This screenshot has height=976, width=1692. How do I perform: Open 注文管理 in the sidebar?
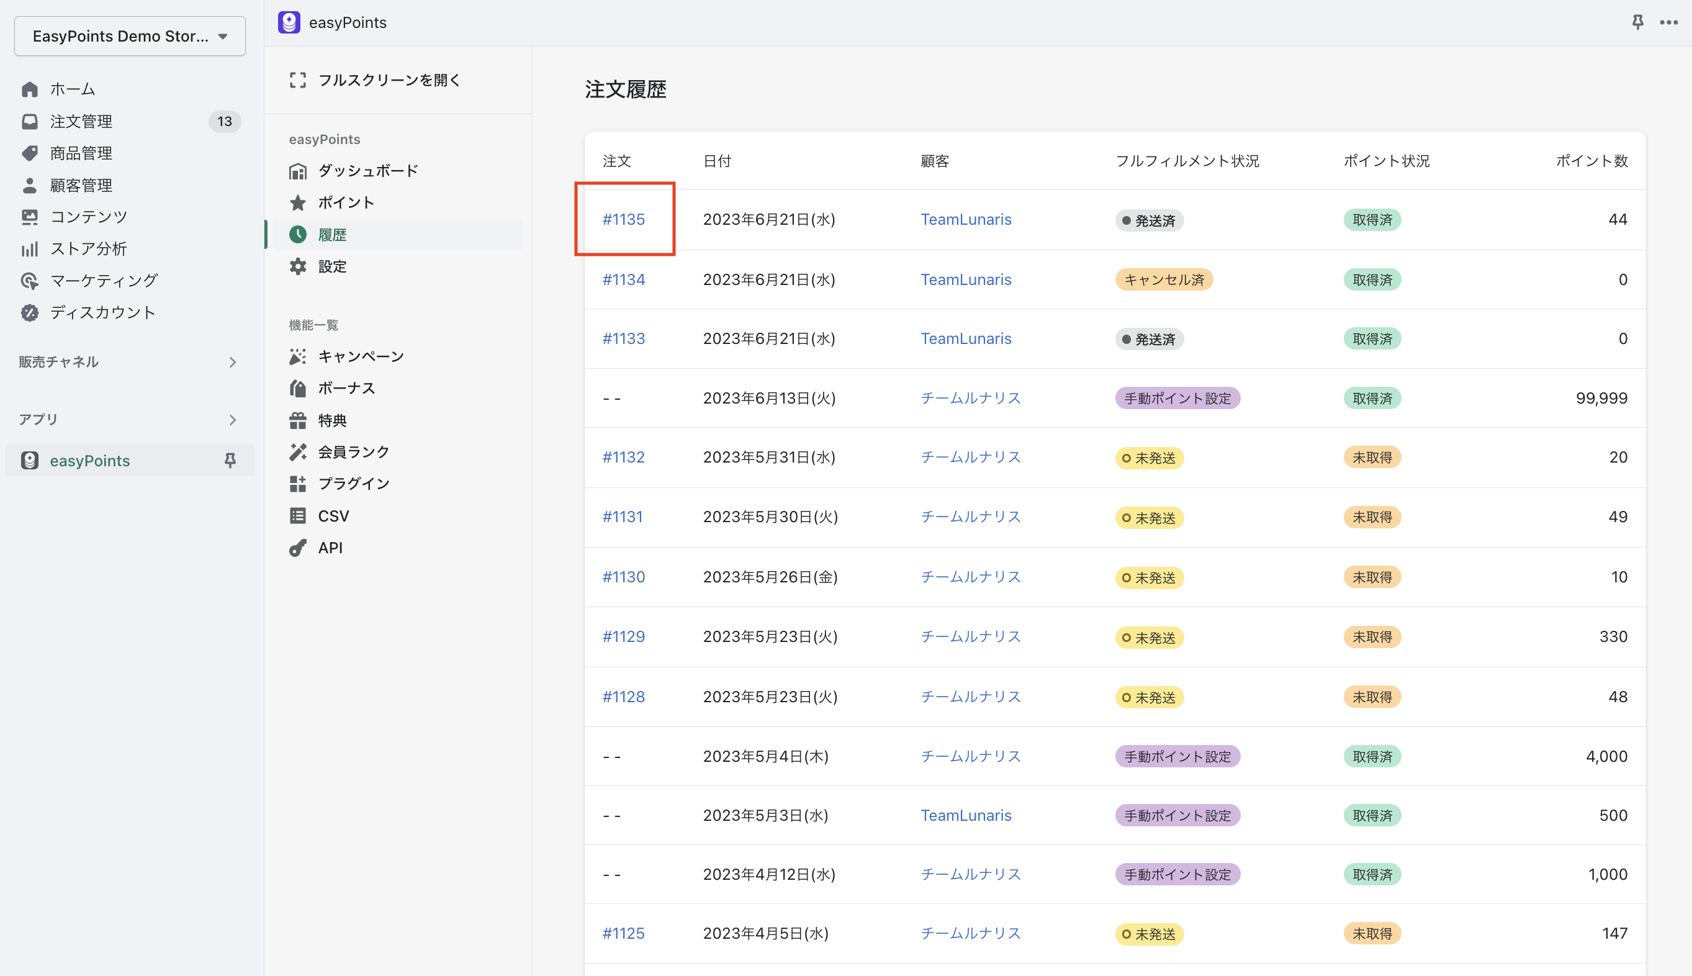pyautogui.click(x=81, y=121)
